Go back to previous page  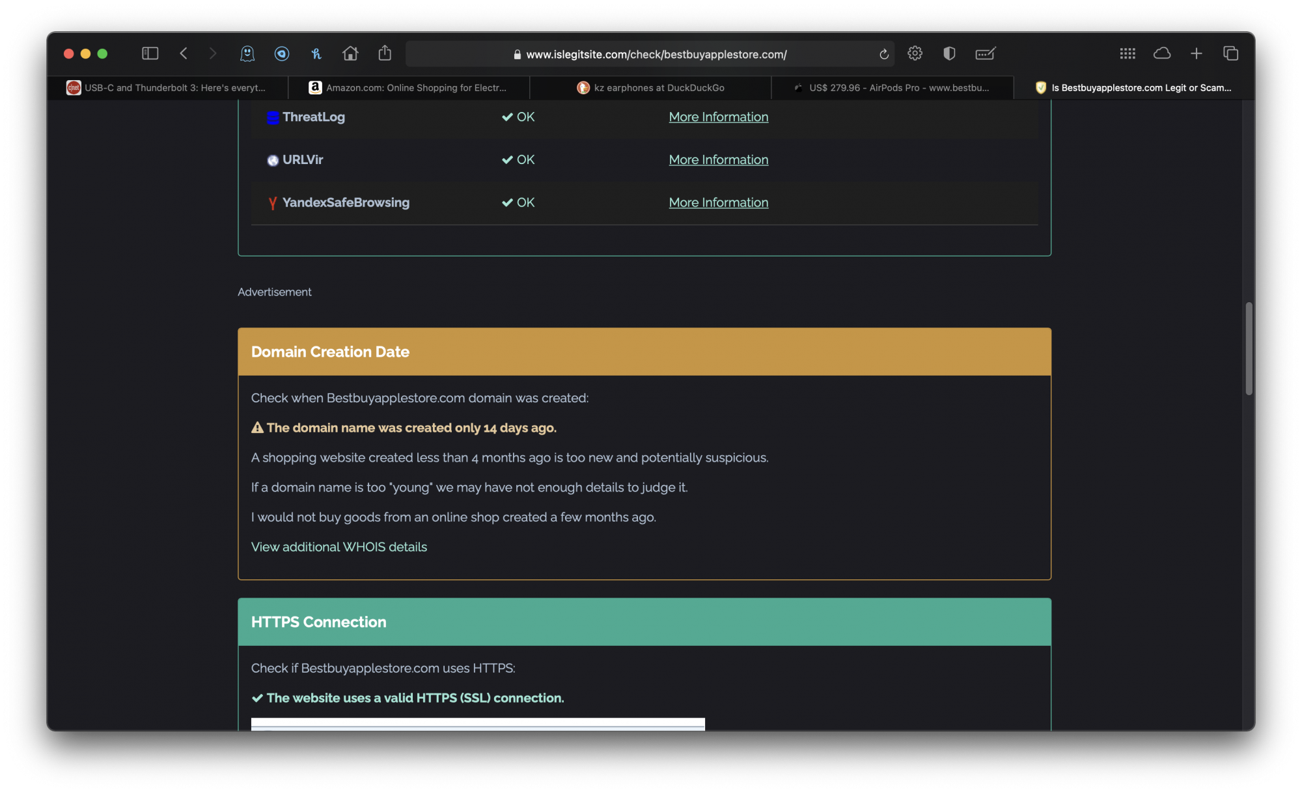tap(184, 53)
